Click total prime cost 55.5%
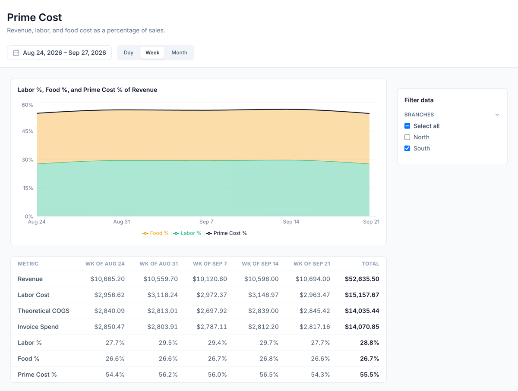The image size is (518, 391). [370, 375]
